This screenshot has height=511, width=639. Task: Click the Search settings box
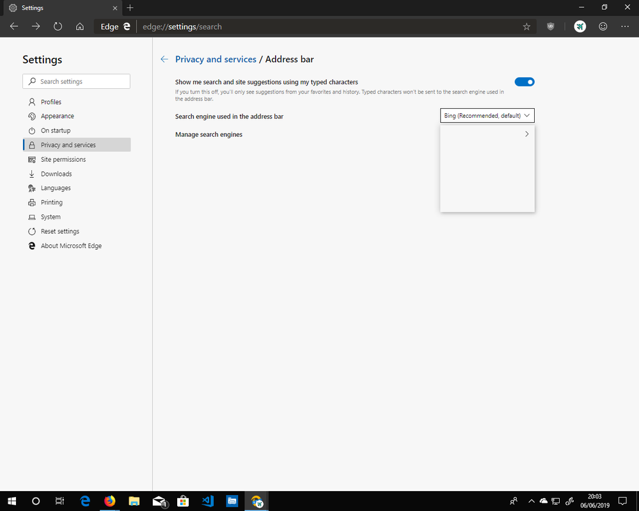tap(76, 81)
